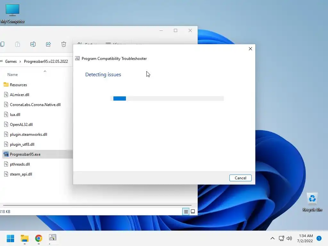Select lua.dll file
This screenshot has width=328, height=246.
point(15,114)
